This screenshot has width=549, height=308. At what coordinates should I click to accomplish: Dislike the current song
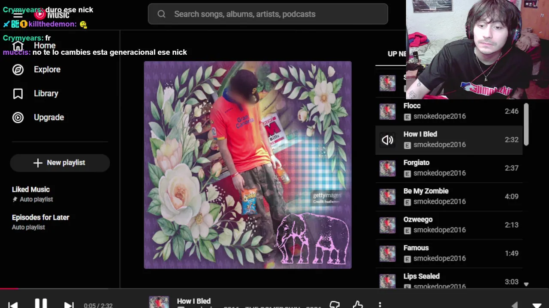[335, 305]
